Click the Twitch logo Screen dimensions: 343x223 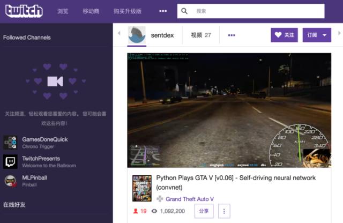tap(24, 11)
